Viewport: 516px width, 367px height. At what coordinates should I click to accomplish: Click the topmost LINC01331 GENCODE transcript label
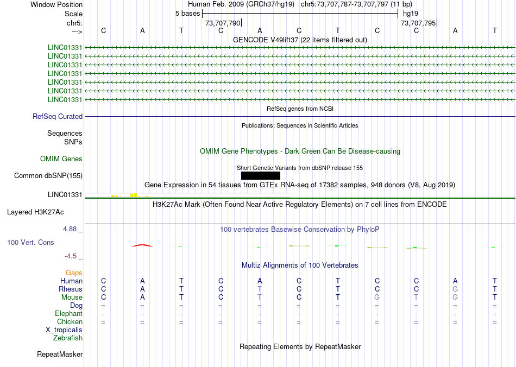click(65, 47)
